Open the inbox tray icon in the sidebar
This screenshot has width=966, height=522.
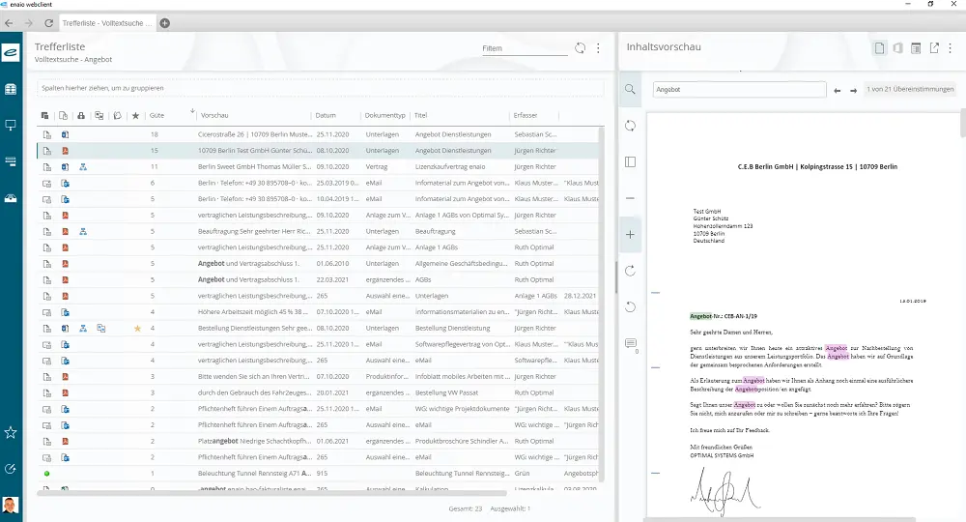(11, 198)
